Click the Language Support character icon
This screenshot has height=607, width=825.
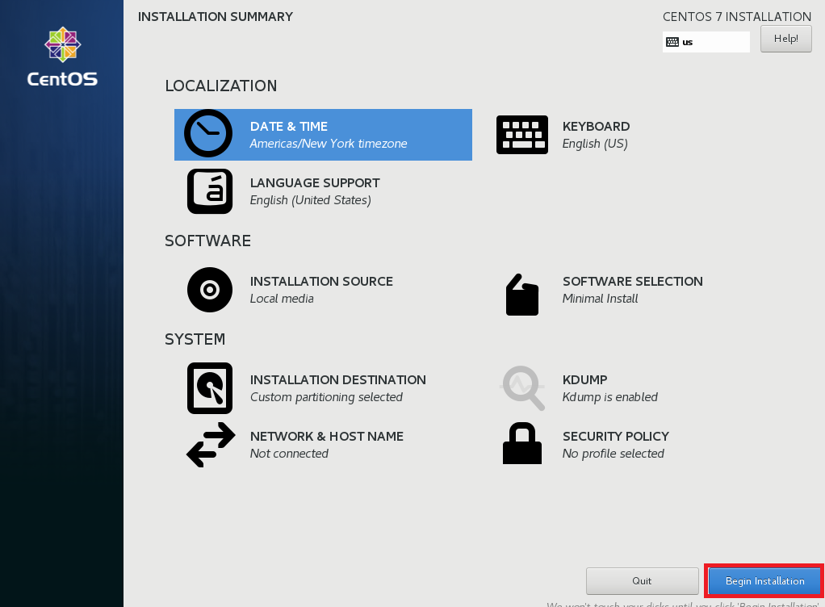pos(210,191)
